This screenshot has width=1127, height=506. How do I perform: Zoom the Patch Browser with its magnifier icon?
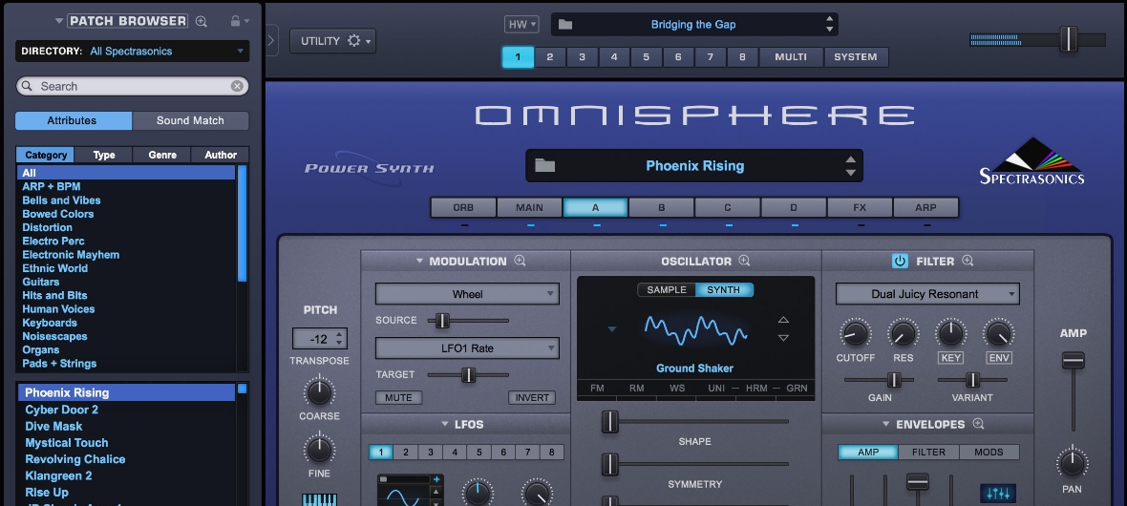202,22
